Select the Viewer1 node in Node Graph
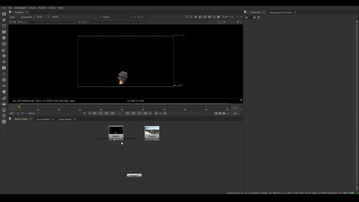This screenshot has width=359, height=202. [134, 176]
